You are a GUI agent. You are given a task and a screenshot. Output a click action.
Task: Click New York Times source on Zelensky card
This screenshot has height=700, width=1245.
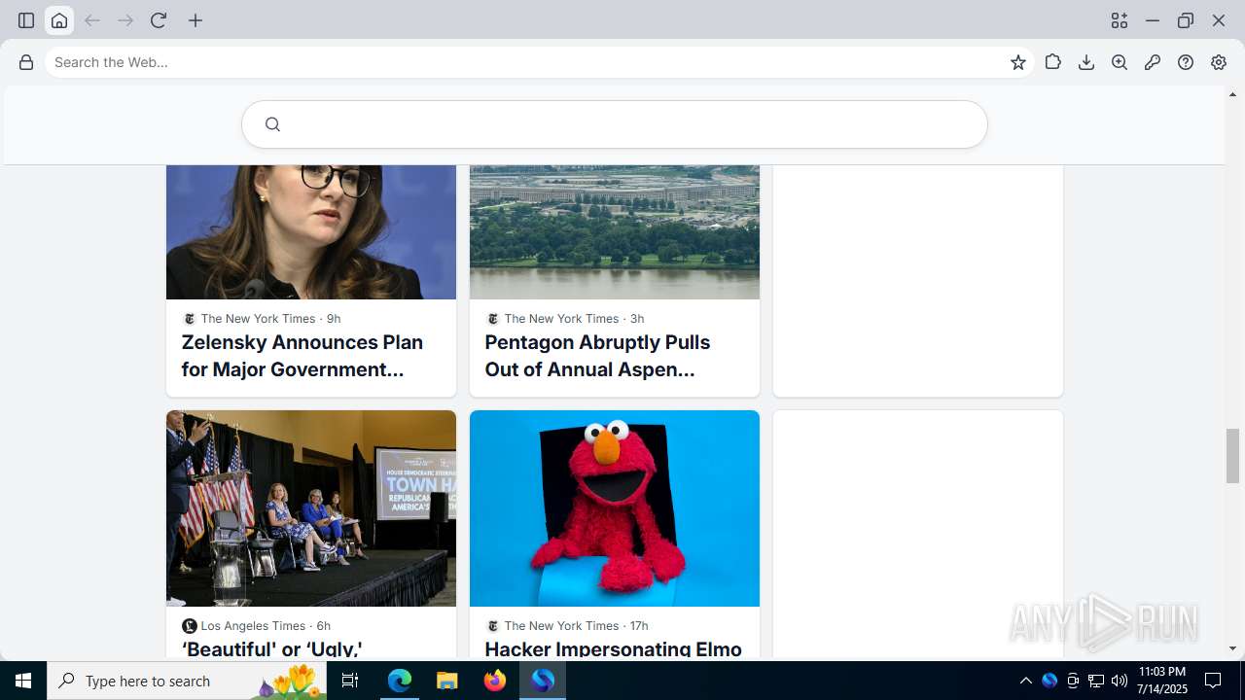coord(258,319)
